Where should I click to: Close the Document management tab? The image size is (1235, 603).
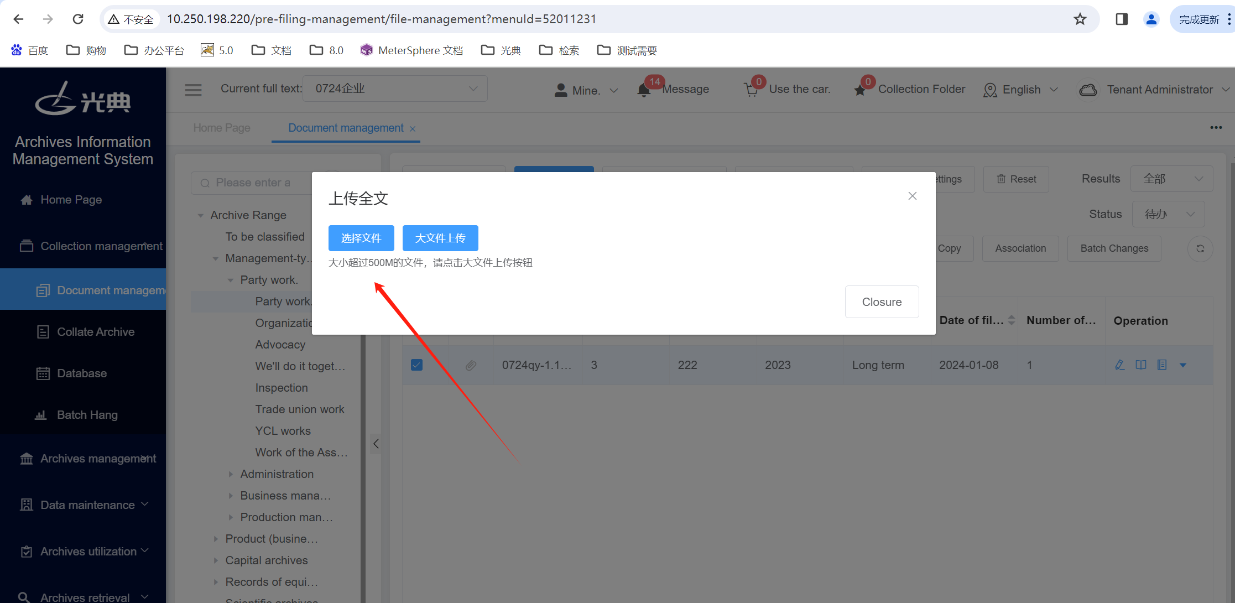click(x=413, y=129)
